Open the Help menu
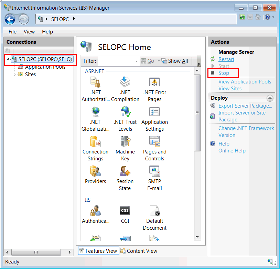This screenshot has width=280, height=269. 47,32
